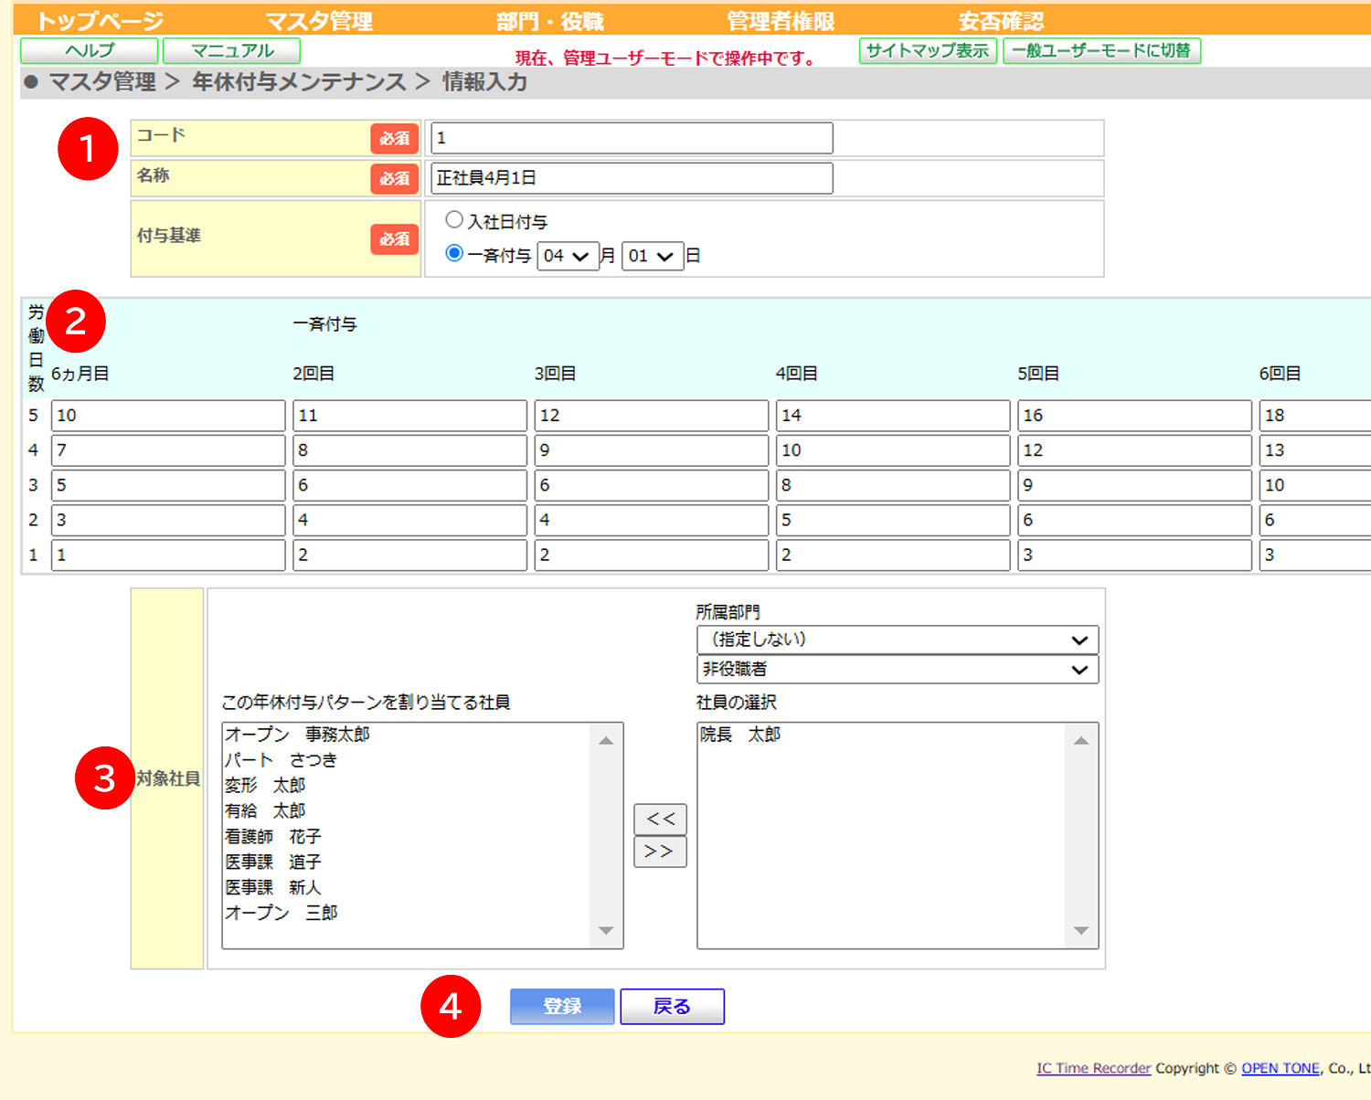Viewport: 1371px width, 1100px height.
Task: Open the 管理者権限 menu
Action: pyautogui.click(x=781, y=21)
